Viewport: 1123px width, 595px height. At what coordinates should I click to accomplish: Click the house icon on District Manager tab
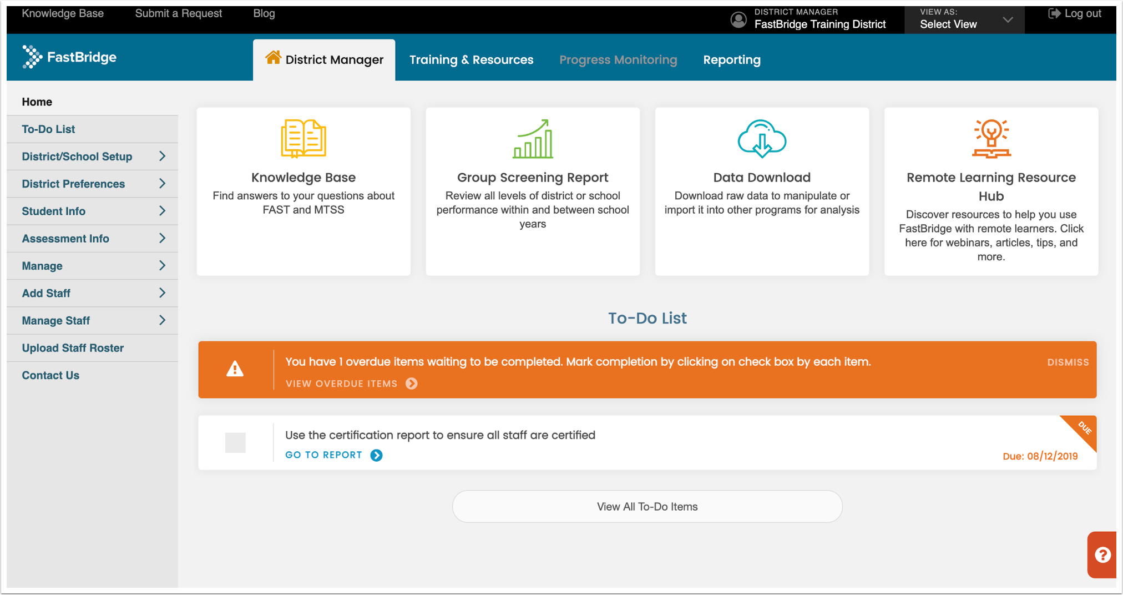pyautogui.click(x=273, y=58)
